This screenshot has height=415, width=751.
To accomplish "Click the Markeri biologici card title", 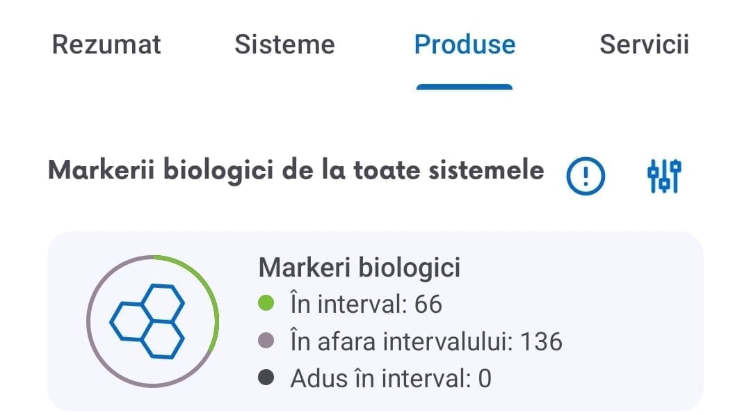I will [x=359, y=268].
